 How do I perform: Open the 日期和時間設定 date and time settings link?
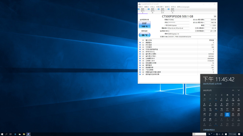[x=209, y=130]
